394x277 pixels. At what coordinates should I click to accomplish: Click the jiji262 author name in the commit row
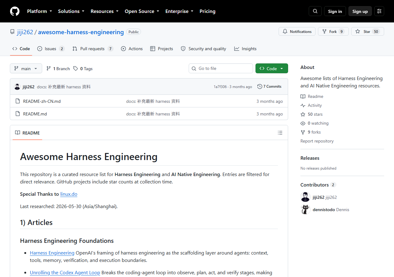(29, 87)
